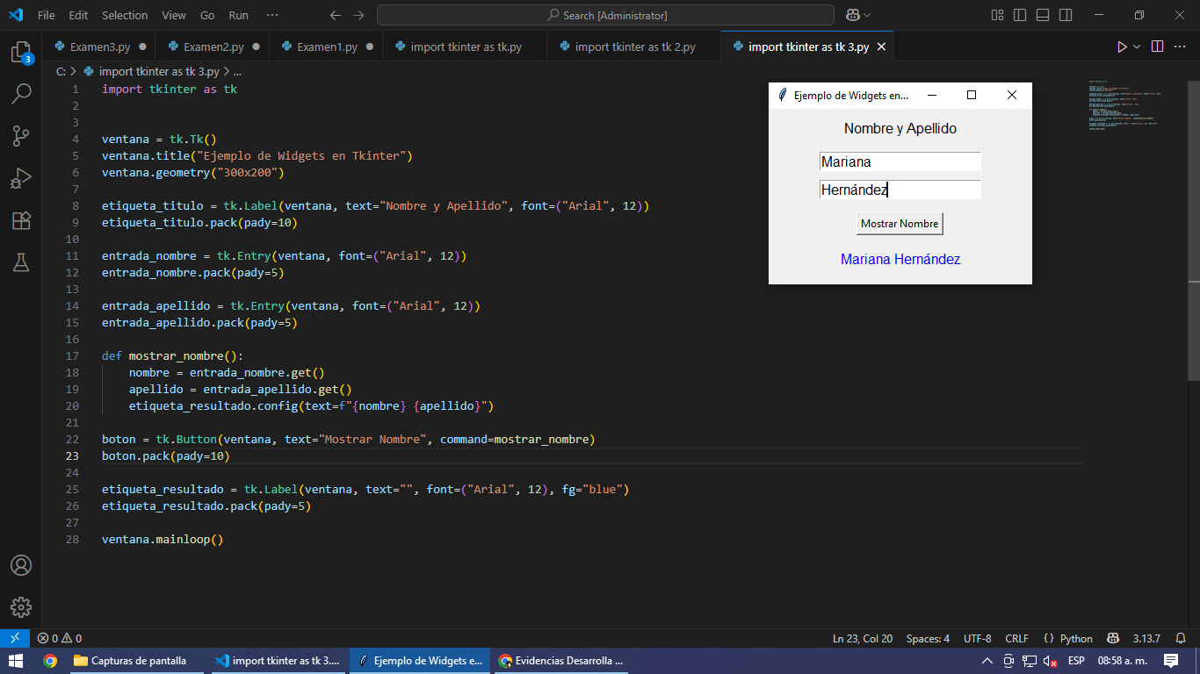
Task: Run the Python file with play button
Action: pos(1122,47)
